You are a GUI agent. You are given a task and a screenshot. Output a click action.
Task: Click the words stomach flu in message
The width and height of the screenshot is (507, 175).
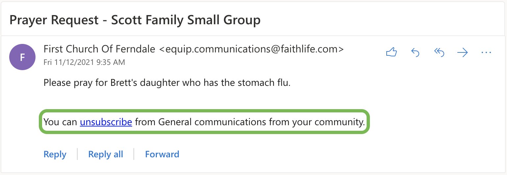point(265,83)
